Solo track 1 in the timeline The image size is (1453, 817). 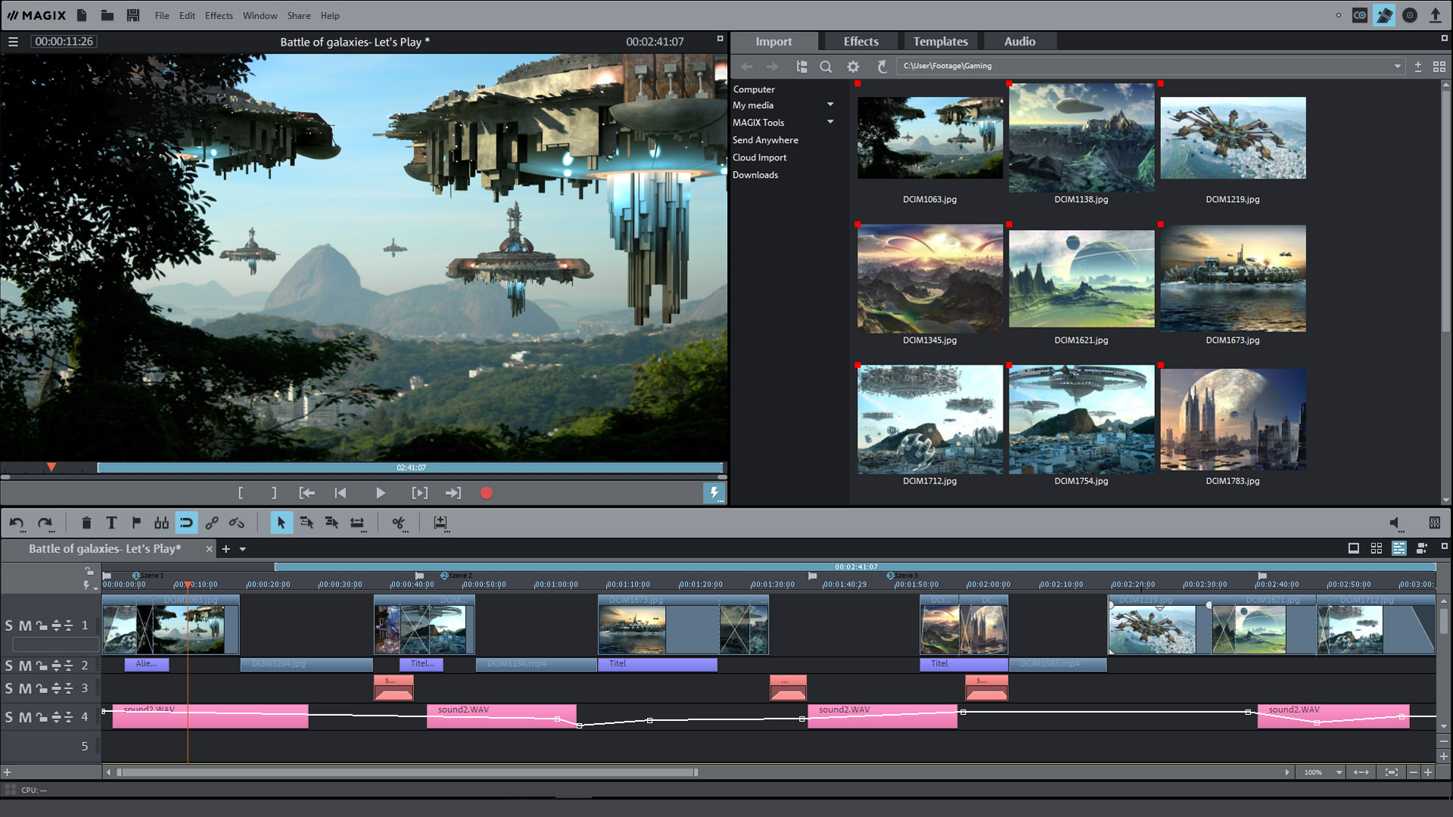click(x=8, y=626)
